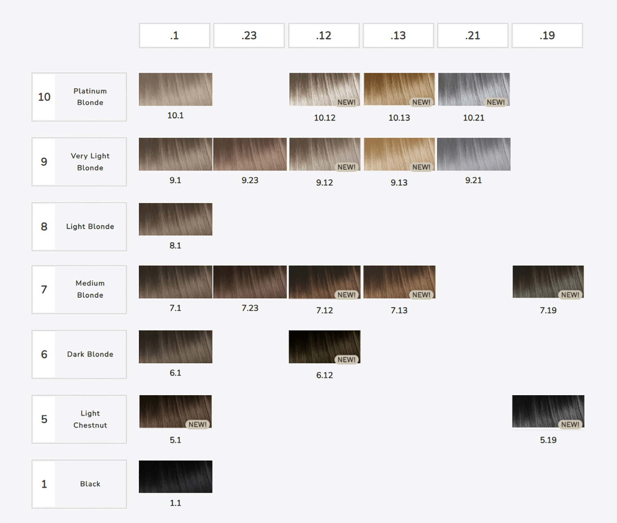
Task: Click the 1.1 black hair swatch
Action: pyautogui.click(x=175, y=477)
